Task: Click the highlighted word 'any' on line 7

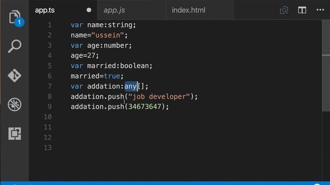Action: coord(130,86)
